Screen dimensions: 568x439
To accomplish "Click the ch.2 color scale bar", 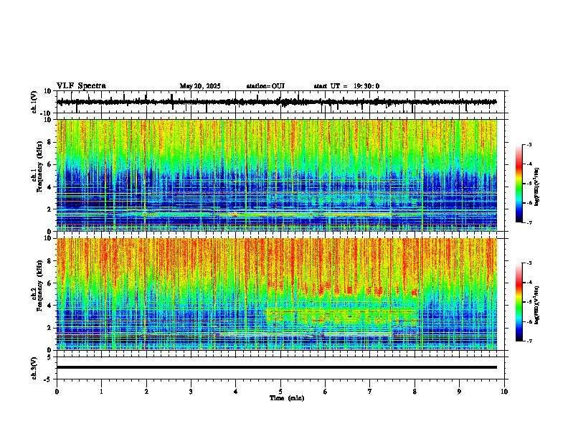I will tap(519, 302).
